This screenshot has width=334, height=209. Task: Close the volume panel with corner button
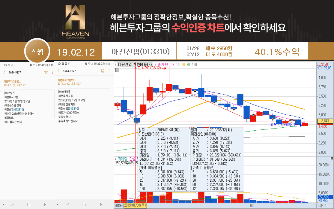[332, 159]
